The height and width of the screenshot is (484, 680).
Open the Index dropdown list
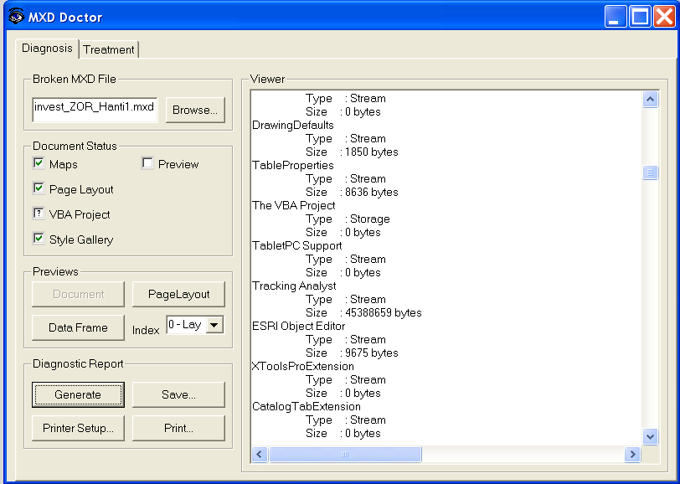[214, 325]
